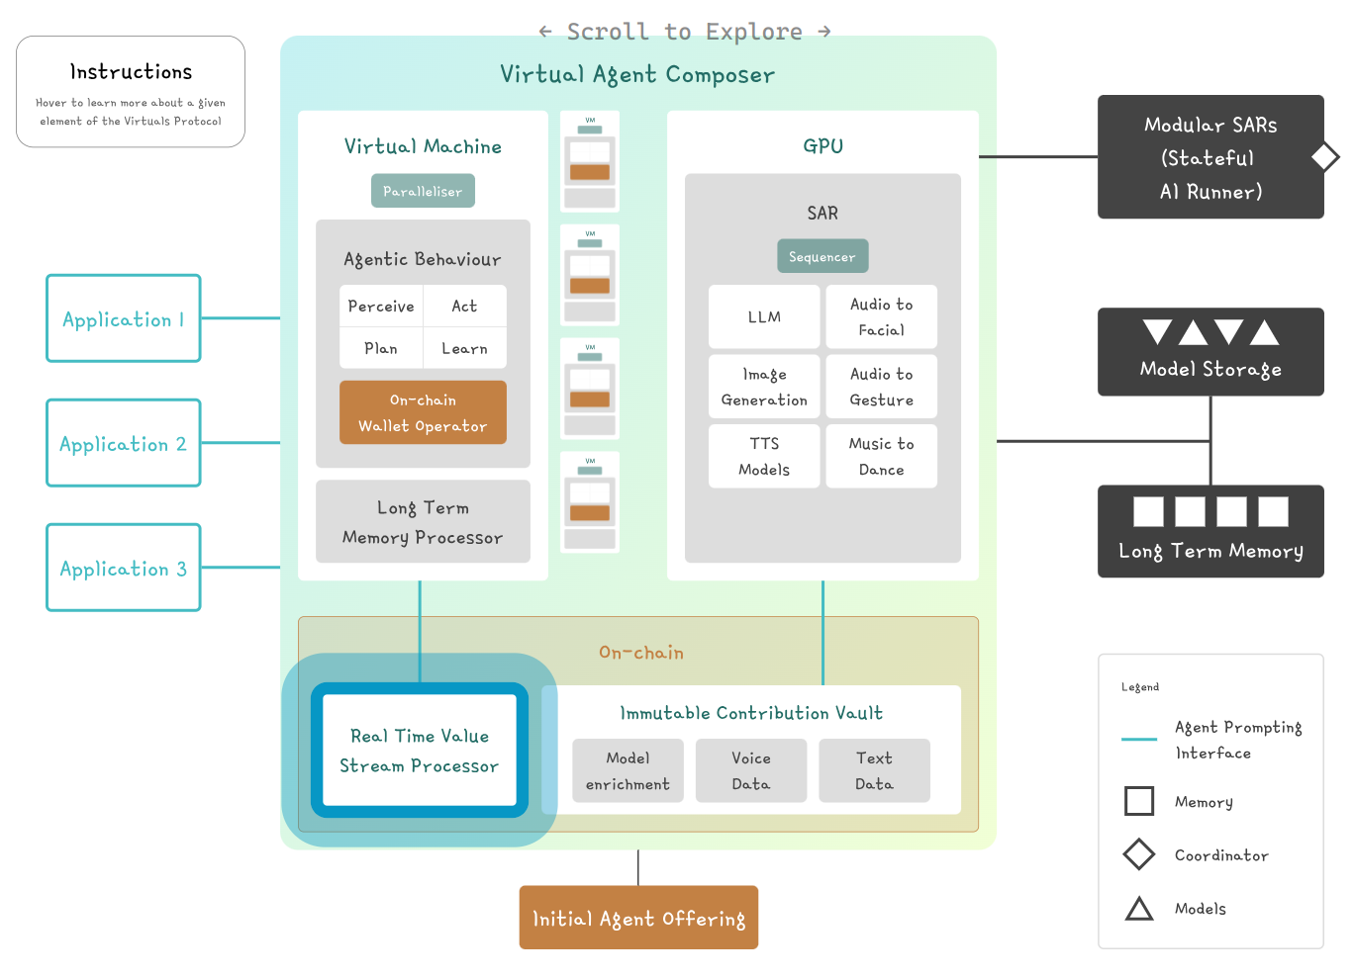The height and width of the screenshot is (978, 1354).
Task: Click the LLM model tile
Action: (764, 317)
